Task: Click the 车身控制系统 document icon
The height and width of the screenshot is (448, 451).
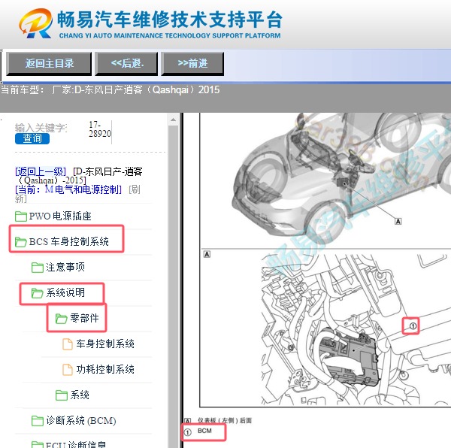Action: click(68, 344)
